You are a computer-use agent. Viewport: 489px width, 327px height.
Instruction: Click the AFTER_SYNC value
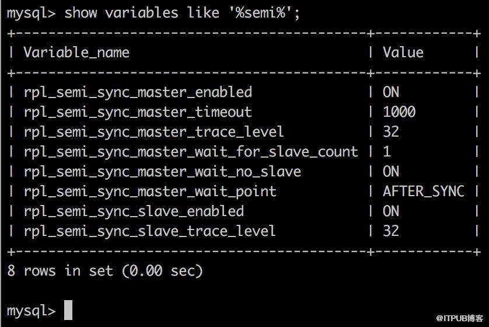(424, 192)
